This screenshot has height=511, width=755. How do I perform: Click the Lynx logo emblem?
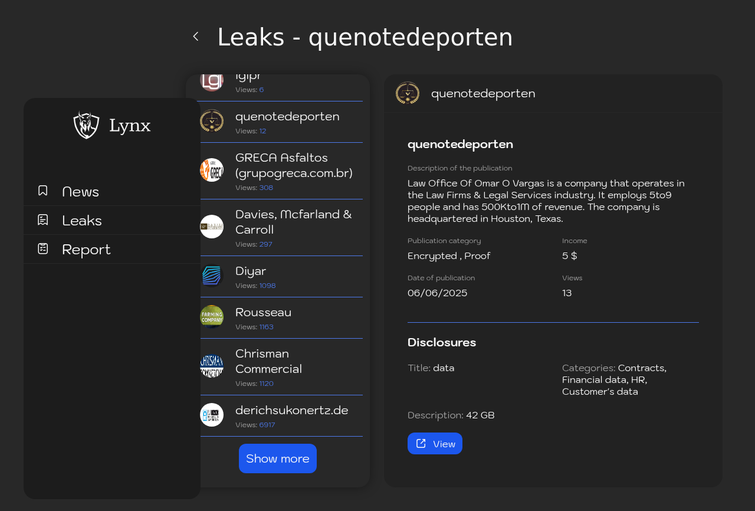pyautogui.click(x=86, y=125)
